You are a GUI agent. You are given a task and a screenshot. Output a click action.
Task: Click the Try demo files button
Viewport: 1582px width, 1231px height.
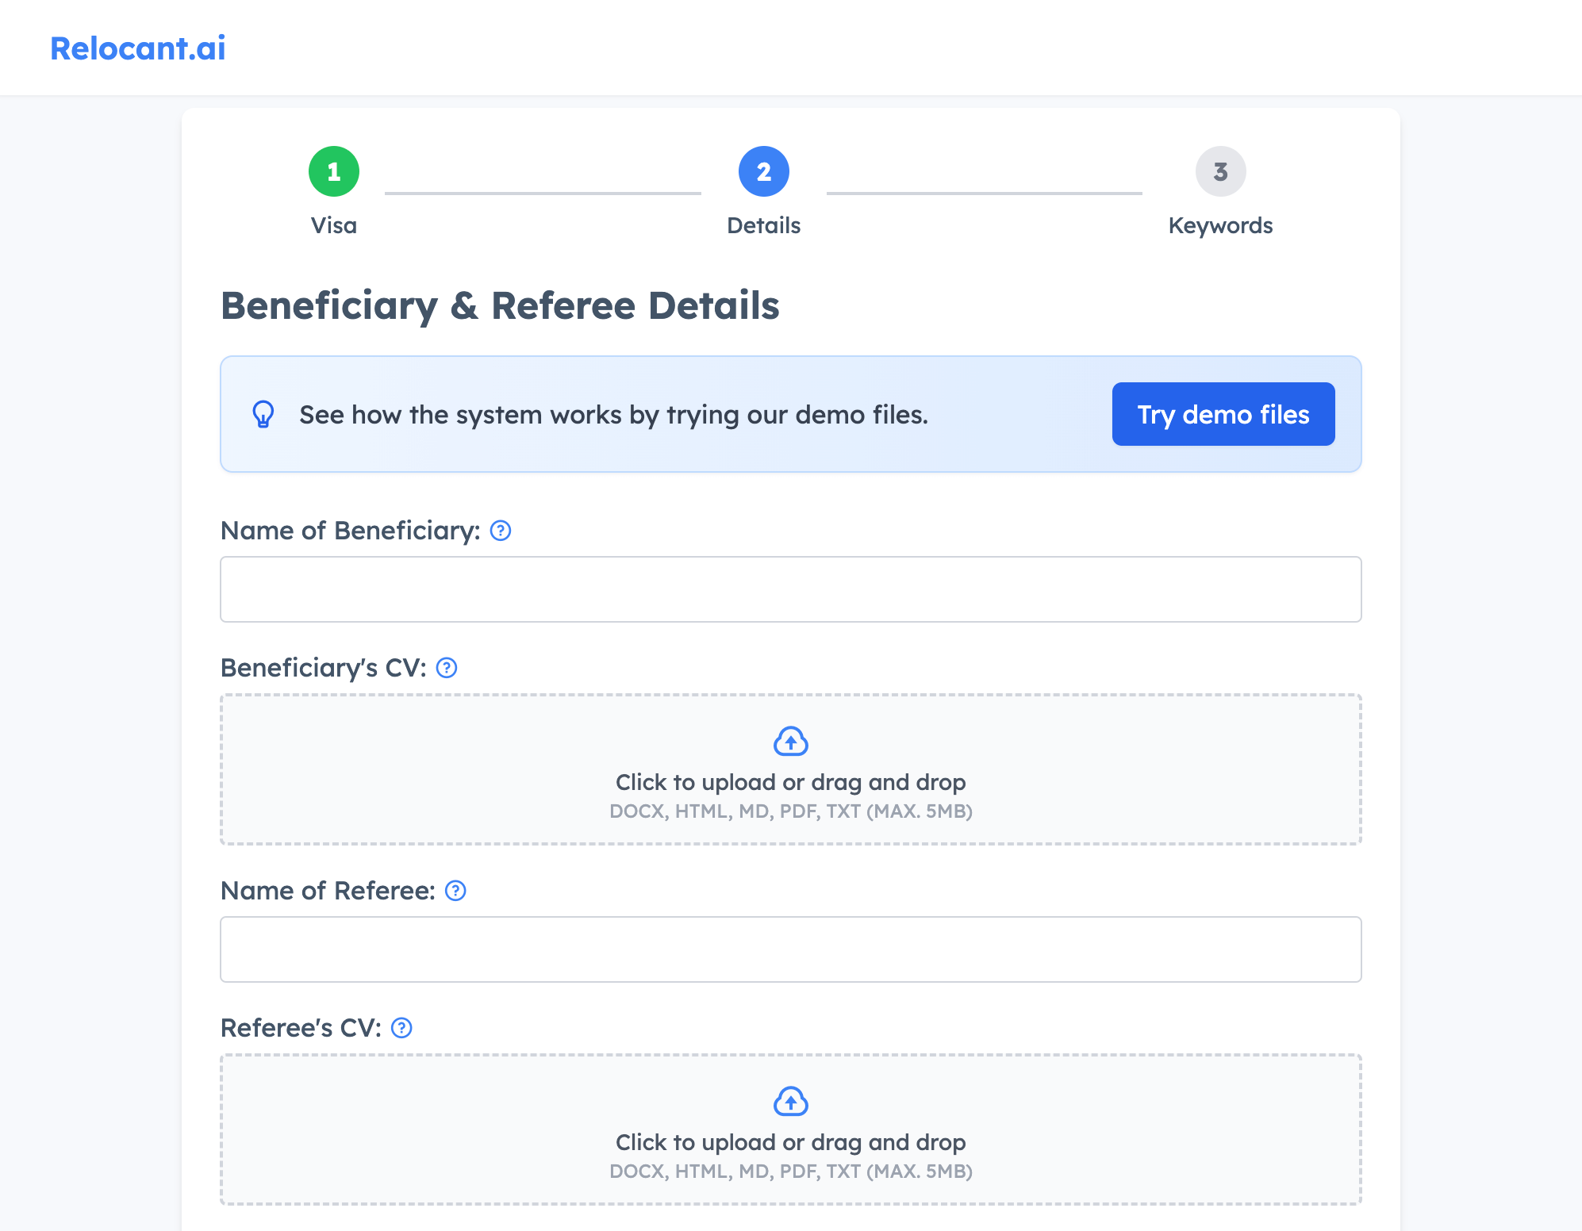coord(1223,414)
